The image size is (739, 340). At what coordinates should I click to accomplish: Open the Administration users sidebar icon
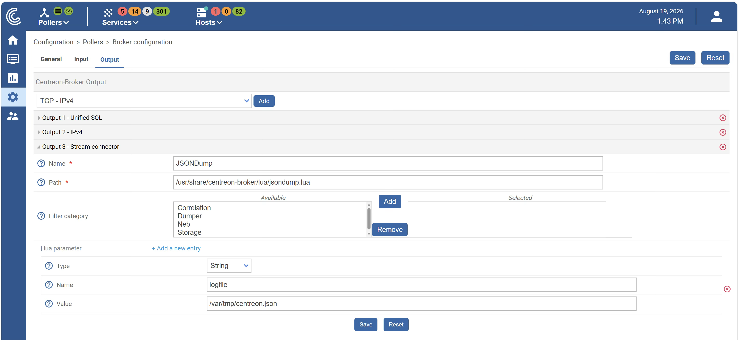[x=13, y=116]
